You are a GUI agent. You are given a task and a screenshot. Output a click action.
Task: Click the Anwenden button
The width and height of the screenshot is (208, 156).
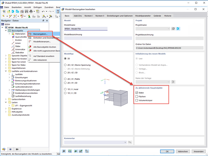(x=199, y=151)
